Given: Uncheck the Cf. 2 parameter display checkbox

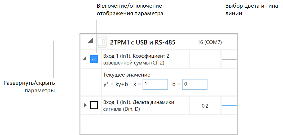Looking at the screenshot, I should pyautogui.click(x=94, y=59).
